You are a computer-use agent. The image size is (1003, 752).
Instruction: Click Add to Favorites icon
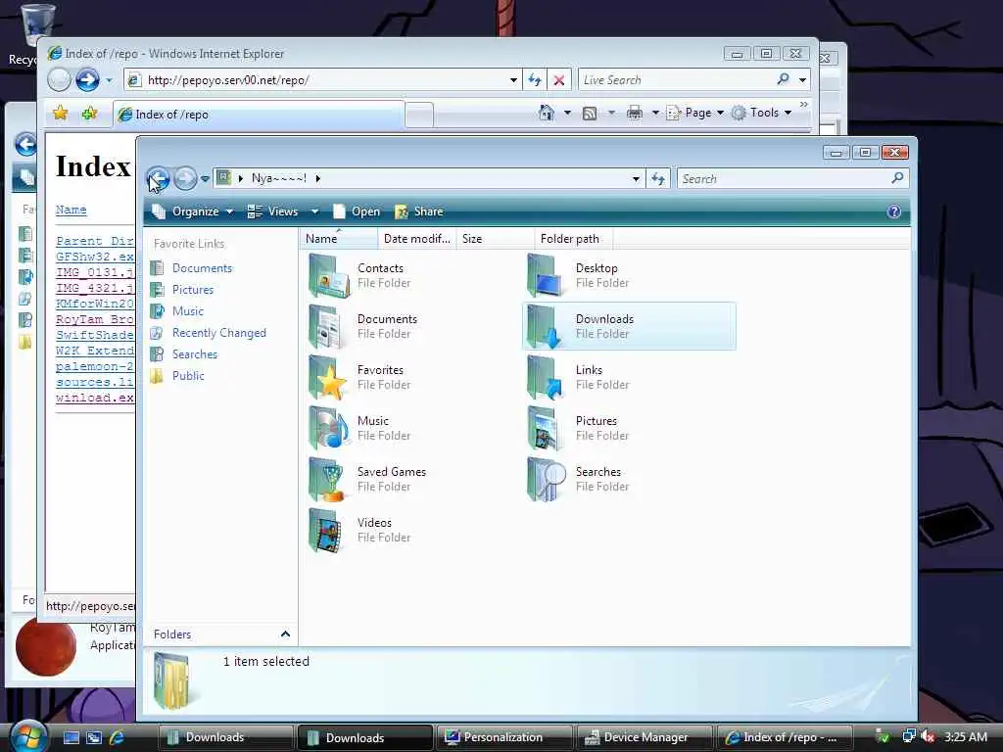pos(89,114)
